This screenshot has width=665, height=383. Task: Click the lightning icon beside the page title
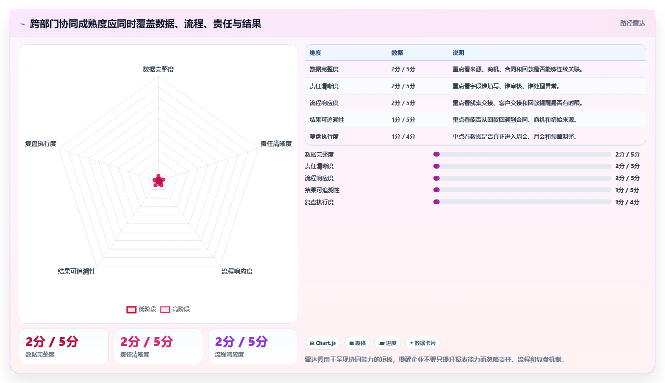pyautogui.click(x=23, y=24)
